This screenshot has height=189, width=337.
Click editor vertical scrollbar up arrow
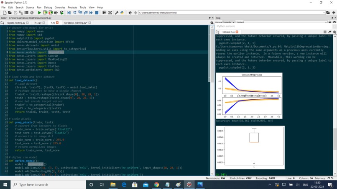(x=212, y=27)
